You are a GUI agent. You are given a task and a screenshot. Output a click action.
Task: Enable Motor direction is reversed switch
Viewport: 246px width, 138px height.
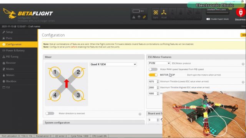pos(50,113)
